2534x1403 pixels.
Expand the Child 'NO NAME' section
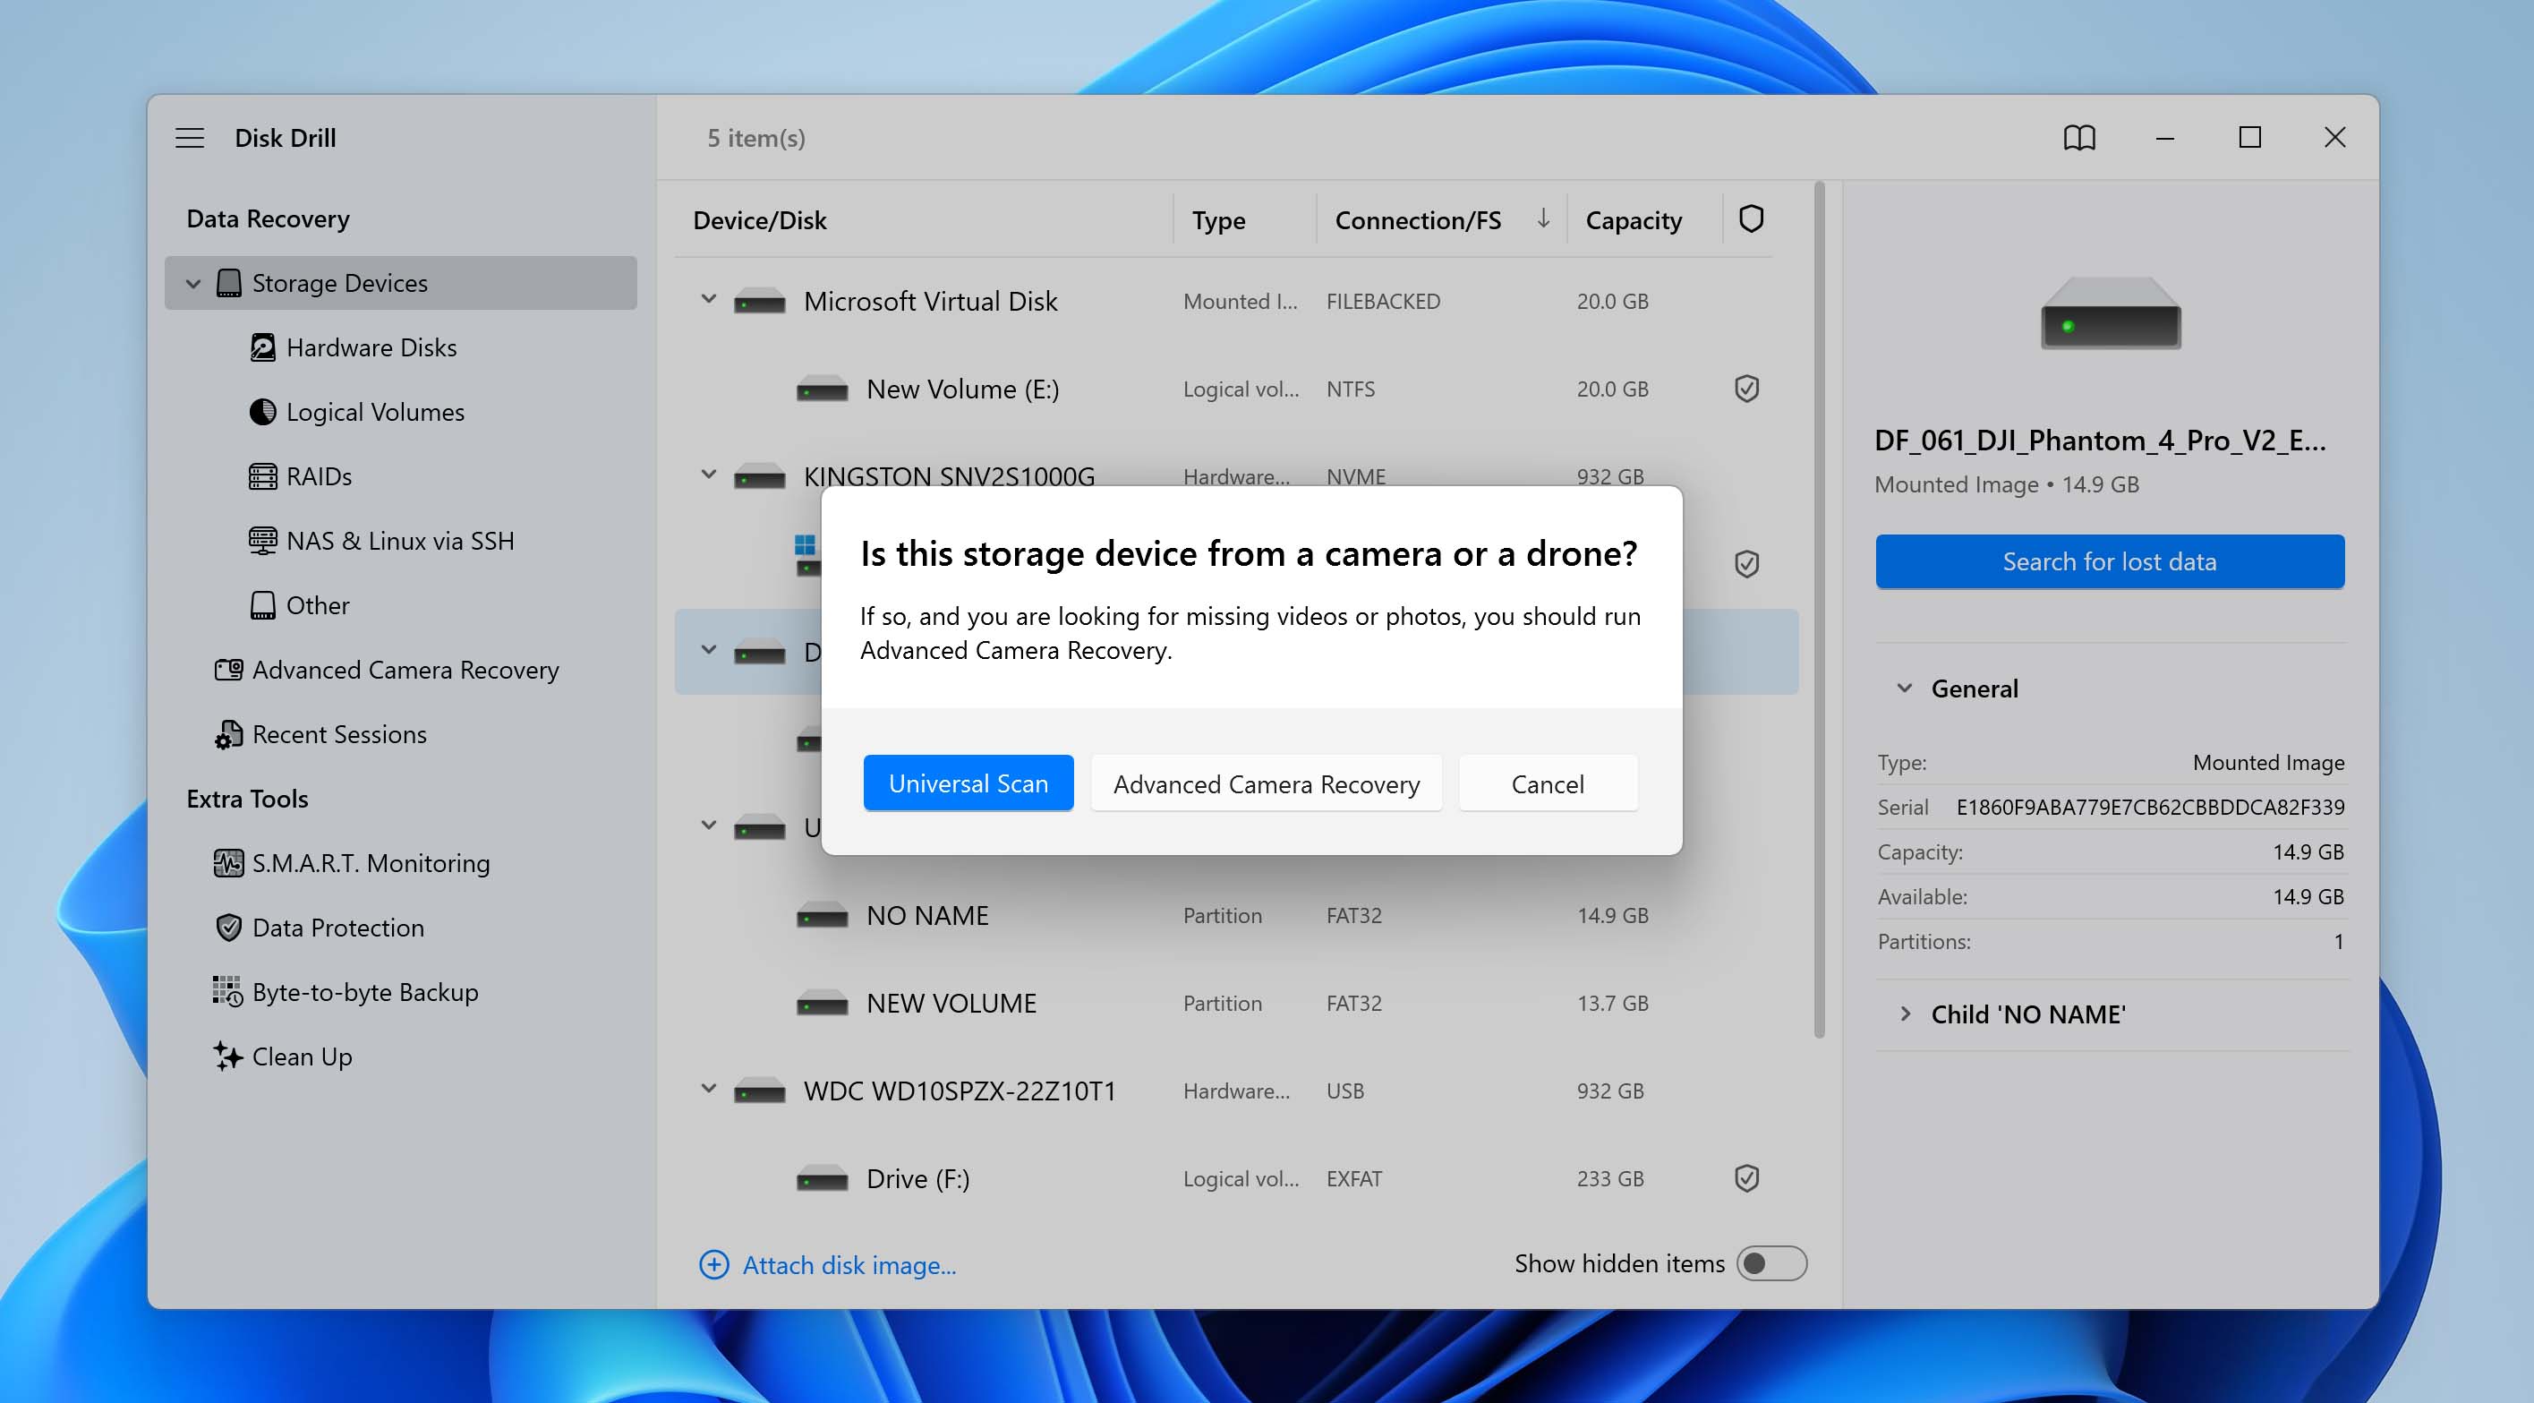pyautogui.click(x=1905, y=1014)
